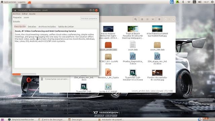Switch to Descargas window in taskbar
The width and height of the screenshot is (215, 121).
(x=75, y=120)
